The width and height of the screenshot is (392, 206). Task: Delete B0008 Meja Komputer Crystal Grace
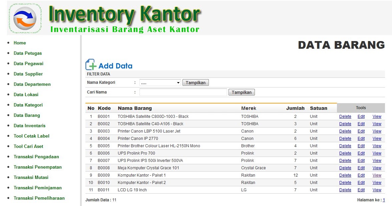345,168
